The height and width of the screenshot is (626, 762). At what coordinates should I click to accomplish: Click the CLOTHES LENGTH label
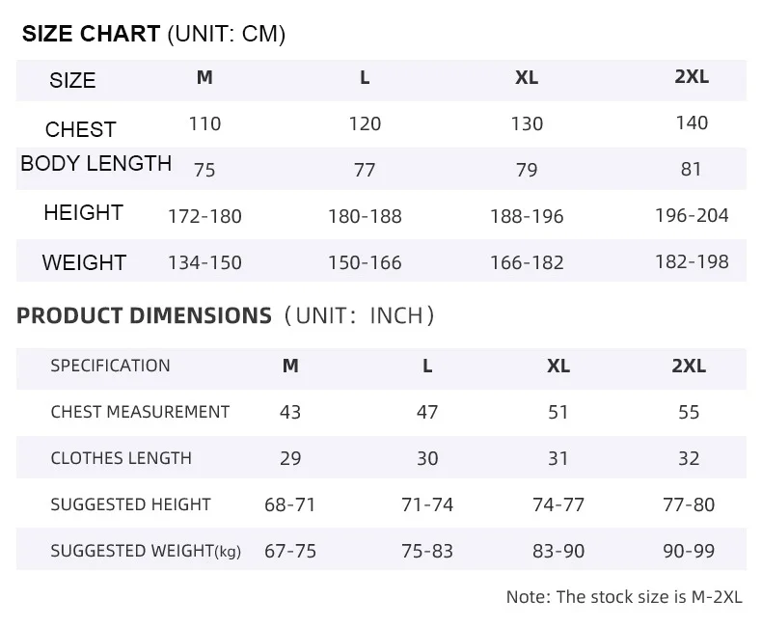[121, 458]
